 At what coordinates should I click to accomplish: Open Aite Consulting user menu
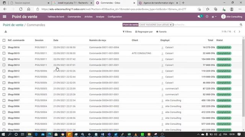(x=232, y=17)
